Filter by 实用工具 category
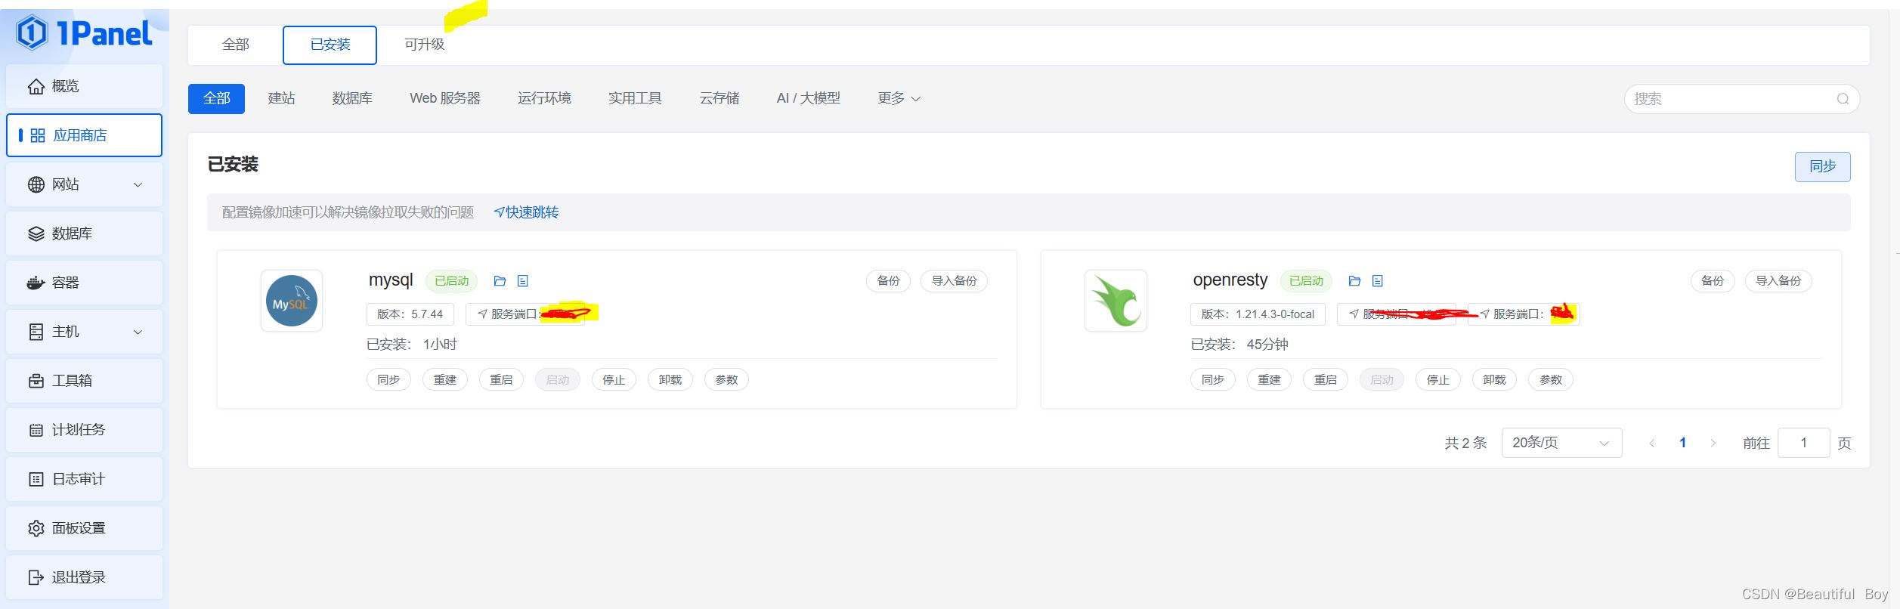 click(x=635, y=98)
